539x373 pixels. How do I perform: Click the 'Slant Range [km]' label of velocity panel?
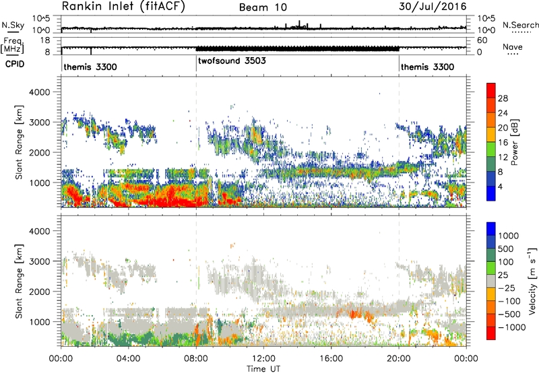coord(19,281)
